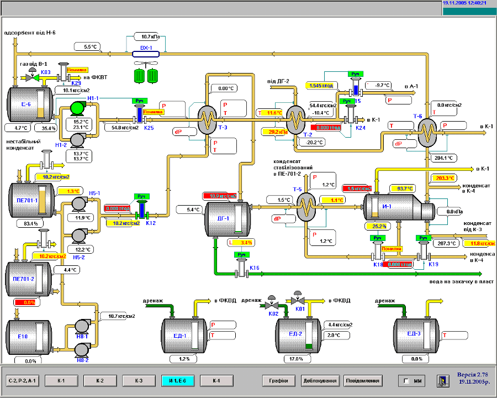This screenshot has width=497, height=398.
Task: Toggle the мм units checkbox
Action: pyautogui.click(x=406, y=381)
